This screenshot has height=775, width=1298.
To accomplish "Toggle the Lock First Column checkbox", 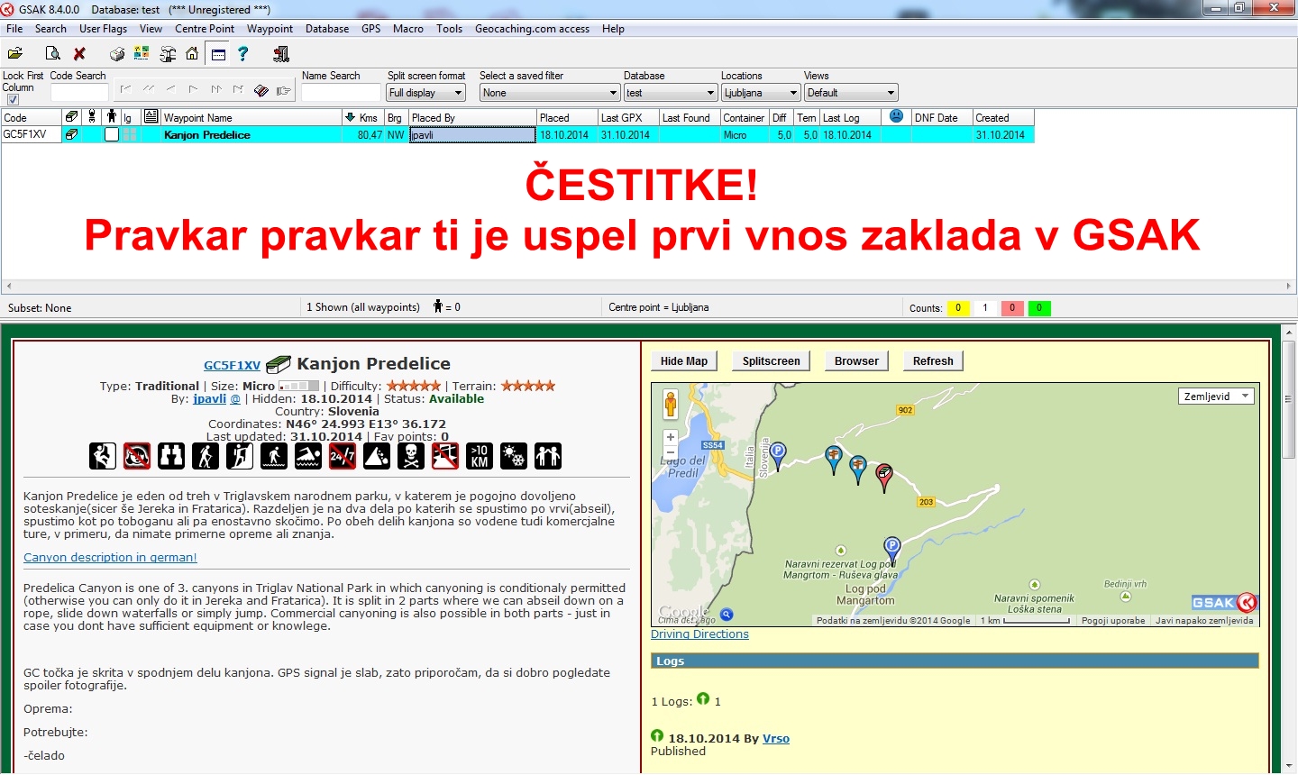I will 13,100.
